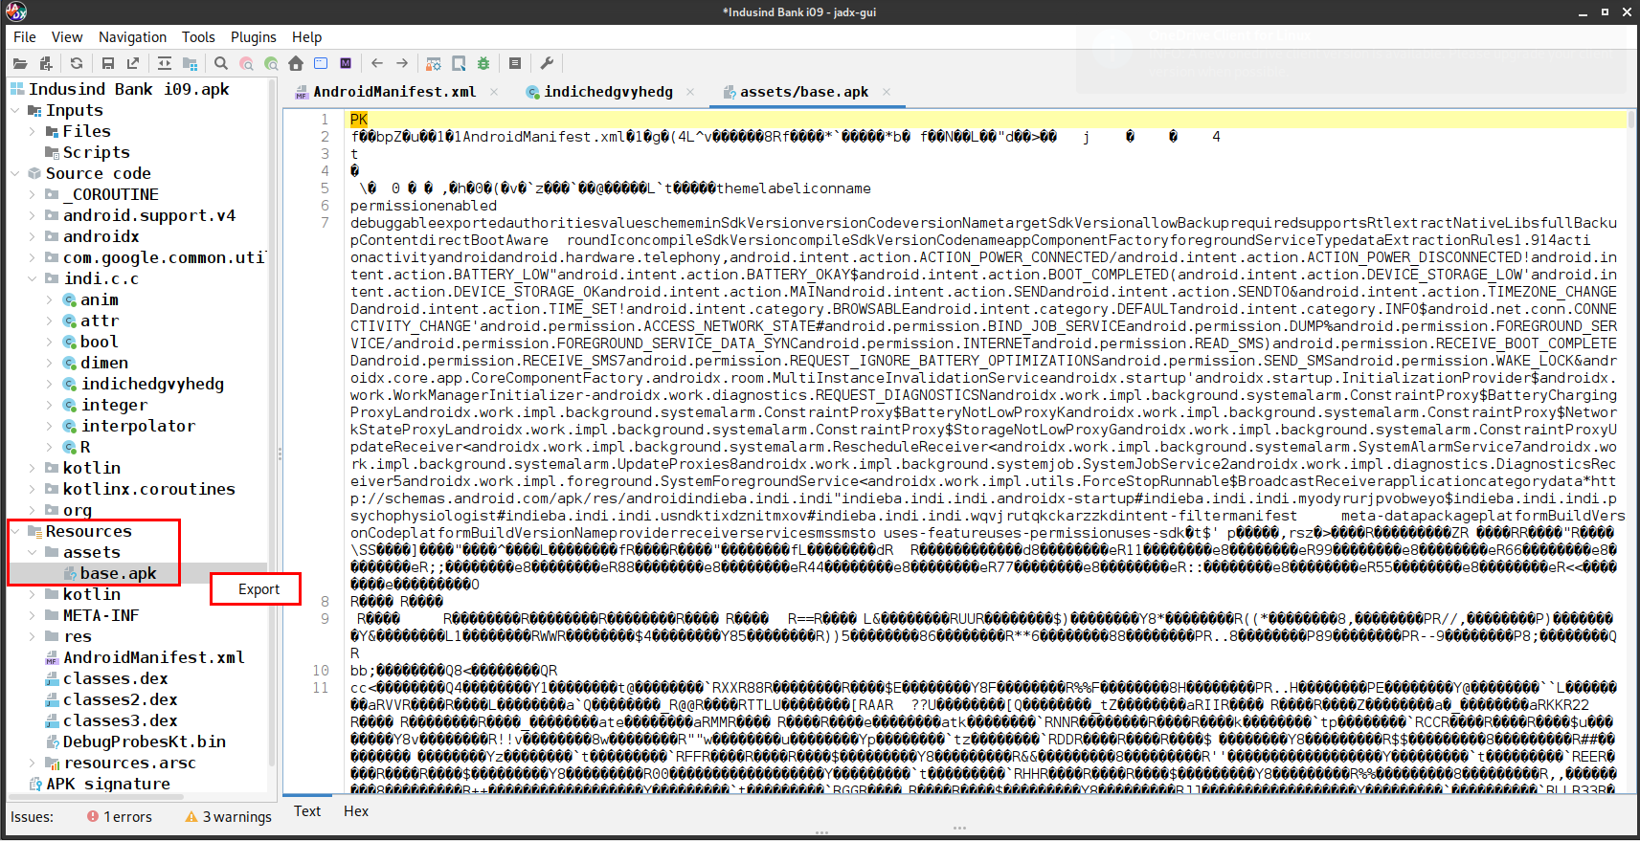Expand the resources.arsc node
1640x841 pixels.
point(33,764)
